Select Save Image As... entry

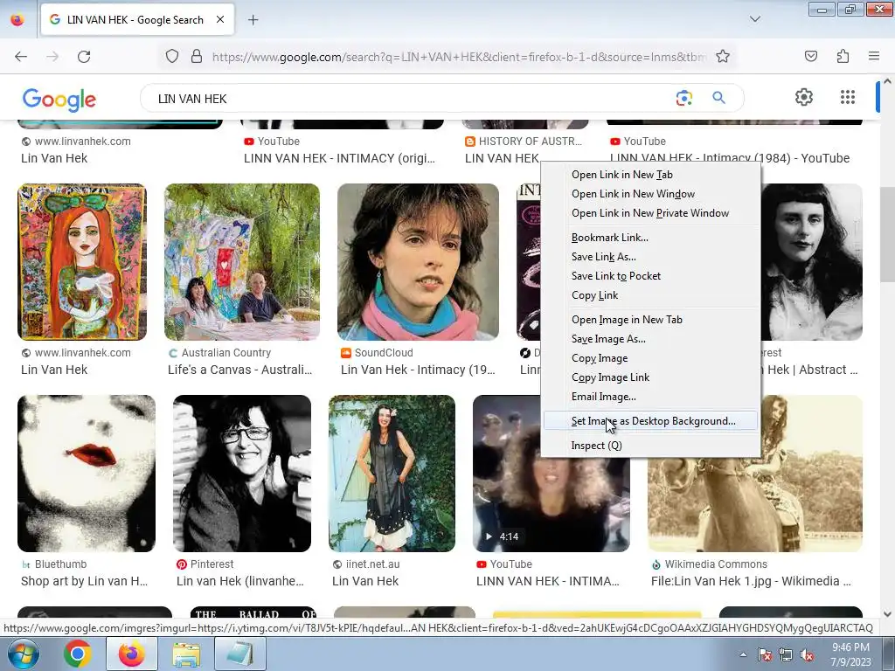pos(650,339)
